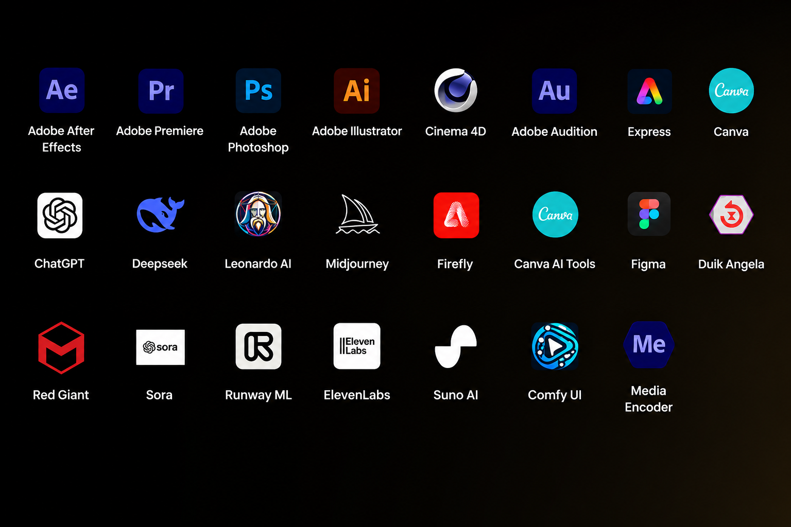Viewport: 791px width, 527px height.
Task: Open the ElevenLabs icon
Action: tap(357, 346)
